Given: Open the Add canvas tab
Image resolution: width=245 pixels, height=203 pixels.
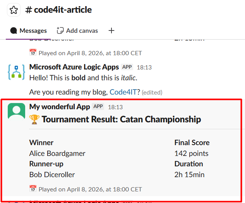Looking at the screenshot, I should [x=77, y=30].
